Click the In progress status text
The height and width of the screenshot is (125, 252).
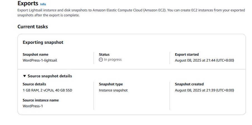(113, 60)
